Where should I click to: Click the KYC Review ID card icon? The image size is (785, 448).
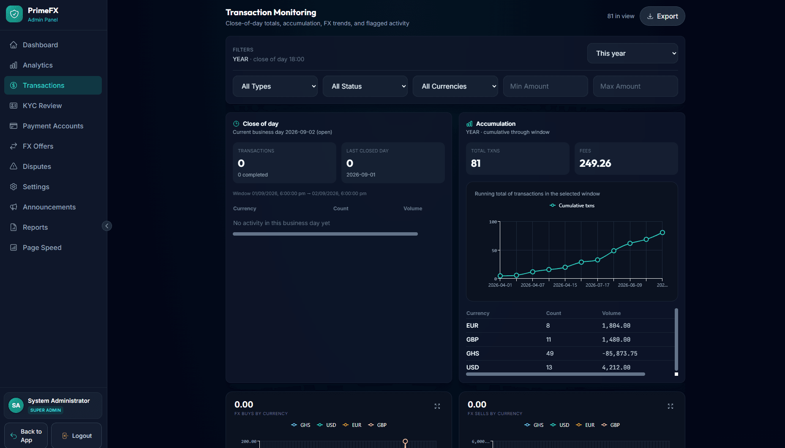[14, 106]
